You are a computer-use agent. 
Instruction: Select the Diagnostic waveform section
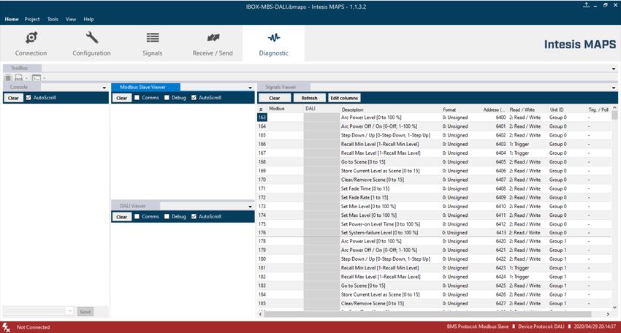click(274, 44)
